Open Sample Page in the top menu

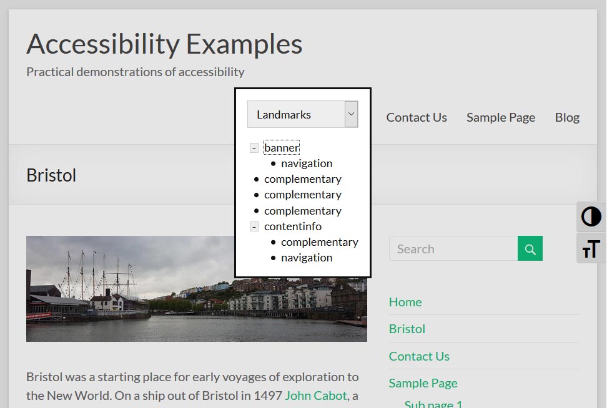[x=501, y=117]
